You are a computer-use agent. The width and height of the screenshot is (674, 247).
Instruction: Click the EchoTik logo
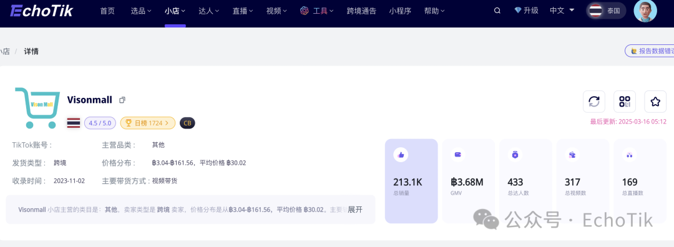point(41,11)
